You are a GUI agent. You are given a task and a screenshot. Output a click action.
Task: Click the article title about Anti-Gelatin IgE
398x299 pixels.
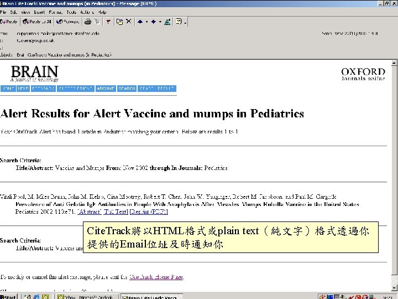(x=187, y=204)
